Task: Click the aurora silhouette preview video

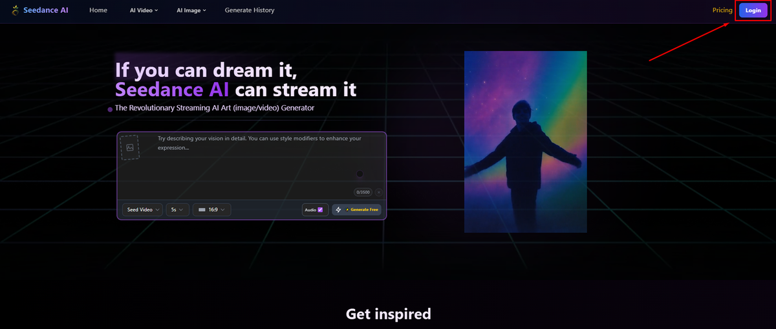Action: [526, 141]
